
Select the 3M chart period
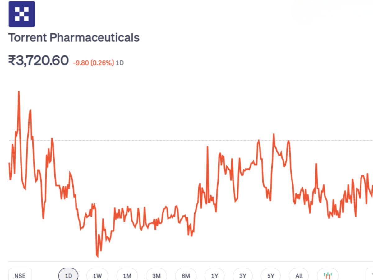[x=156, y=276]
